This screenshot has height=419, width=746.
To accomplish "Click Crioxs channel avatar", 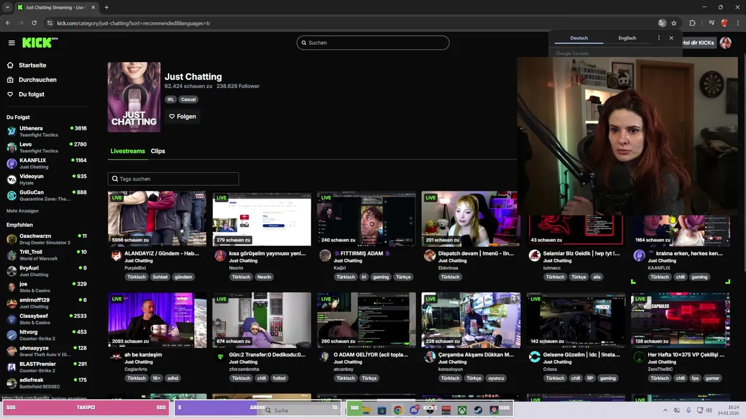I will [x=534, y=357].
